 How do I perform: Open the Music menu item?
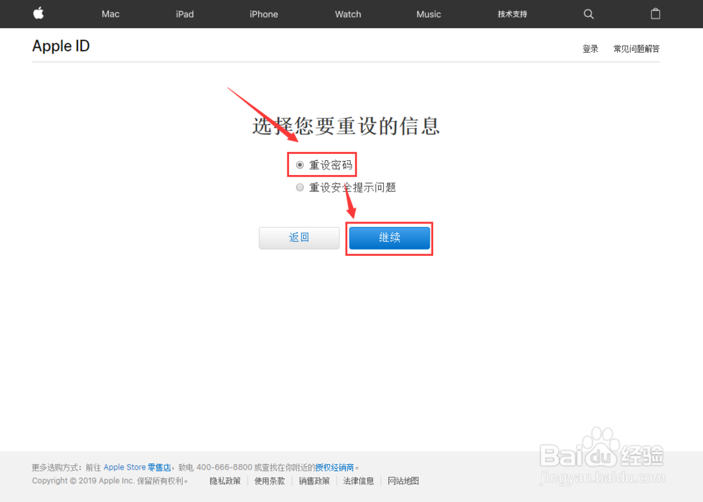(x=428, y=14)
